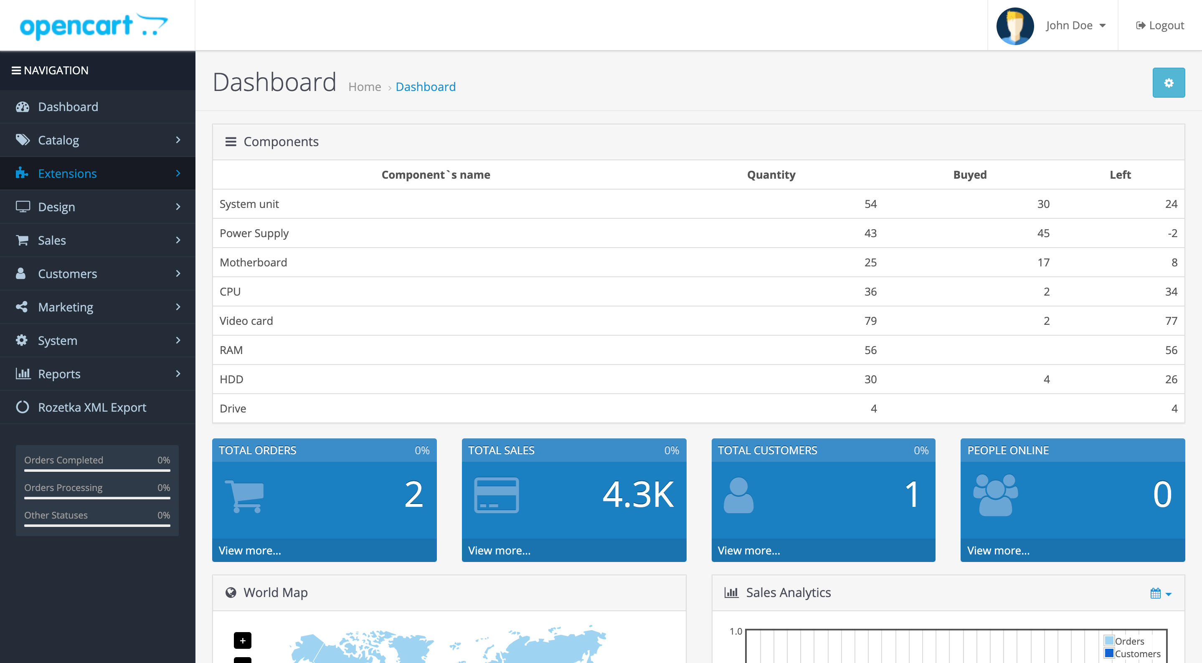Screen dimensions: 1202x663
Task: Open the John Doe user dropdown
Action: pyautogui.click(x=1075, y=25)
